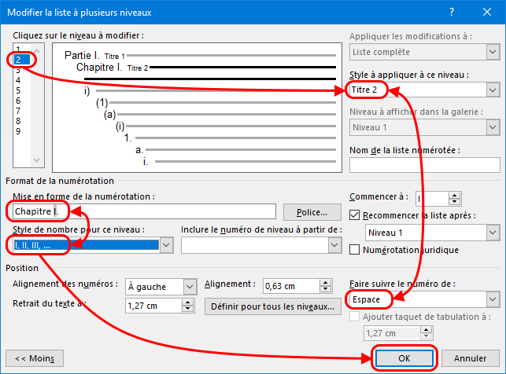Select level 2 in the level list
The width and height of the screenshot is (506, 374).
point(18,60)
